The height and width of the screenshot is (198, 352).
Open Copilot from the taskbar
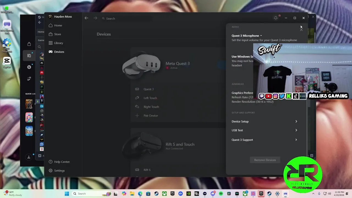pos(124,194)
